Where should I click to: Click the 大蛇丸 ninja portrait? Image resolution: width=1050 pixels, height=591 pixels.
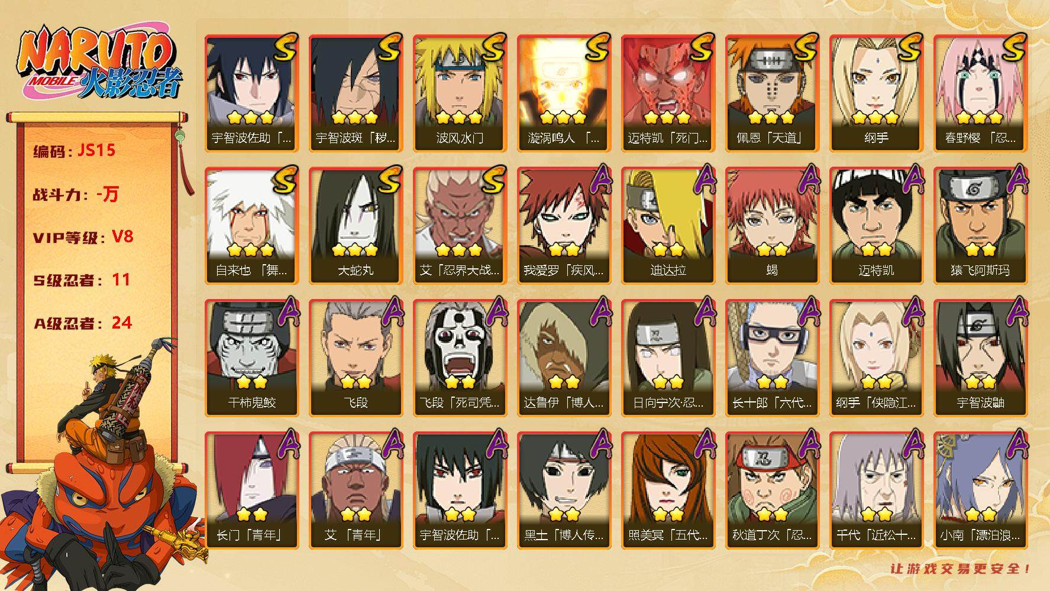pos(356,225)
